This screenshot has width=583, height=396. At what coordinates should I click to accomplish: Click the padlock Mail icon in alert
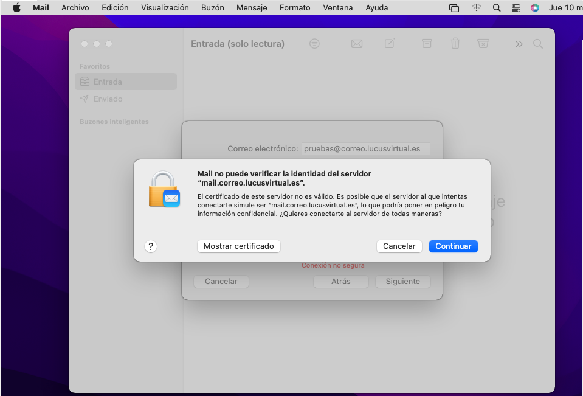[x=164, y=189]
